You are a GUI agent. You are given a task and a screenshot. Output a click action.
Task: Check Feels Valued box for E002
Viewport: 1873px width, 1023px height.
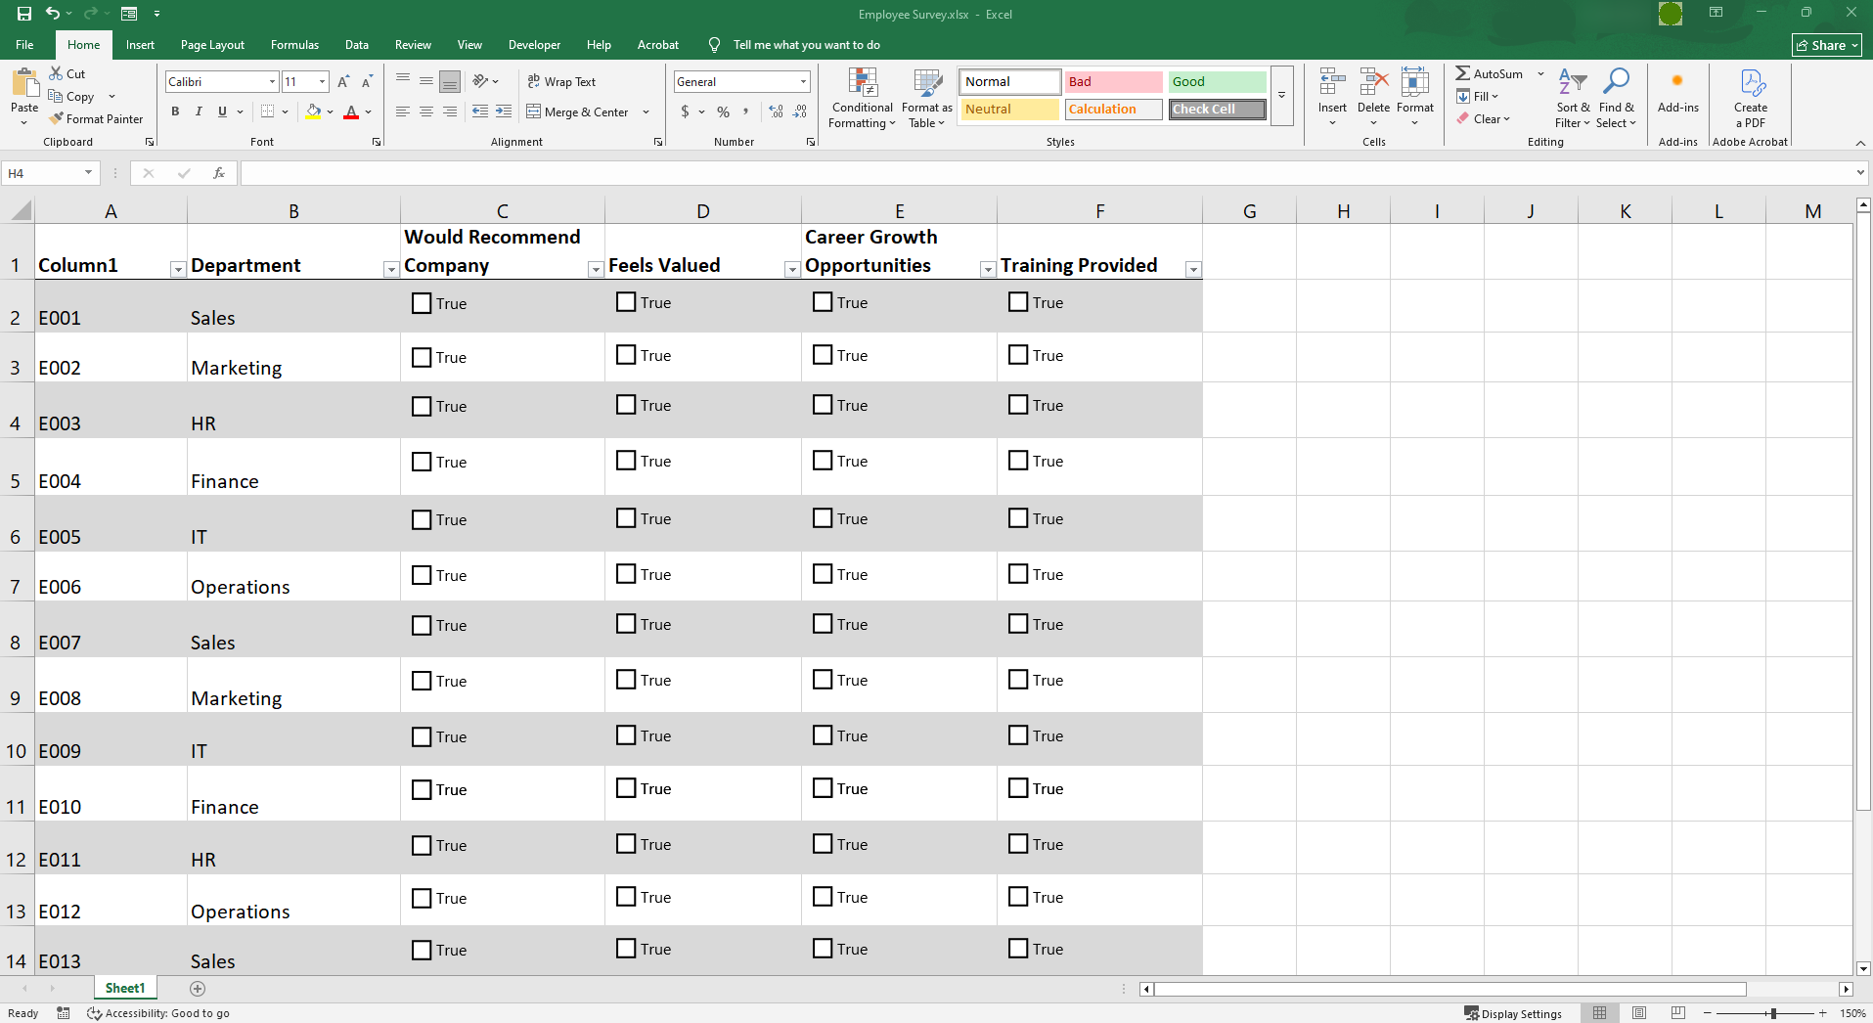click(x=626, y=355)
